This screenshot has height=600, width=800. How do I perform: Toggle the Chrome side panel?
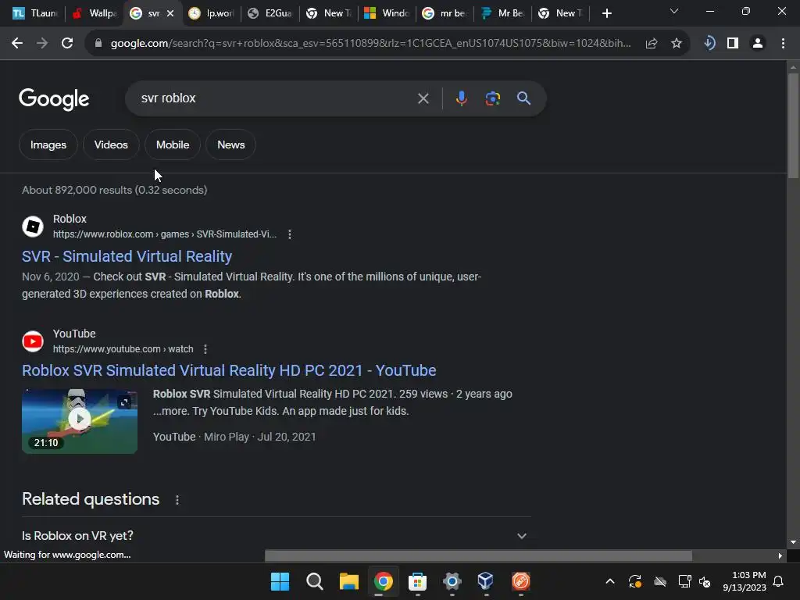[x=733, y=44]
